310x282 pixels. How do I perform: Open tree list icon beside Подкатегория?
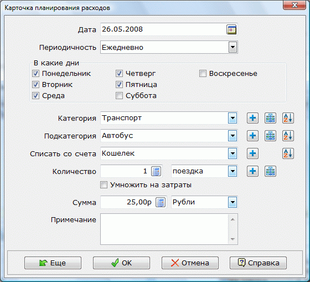click(270, 136)
